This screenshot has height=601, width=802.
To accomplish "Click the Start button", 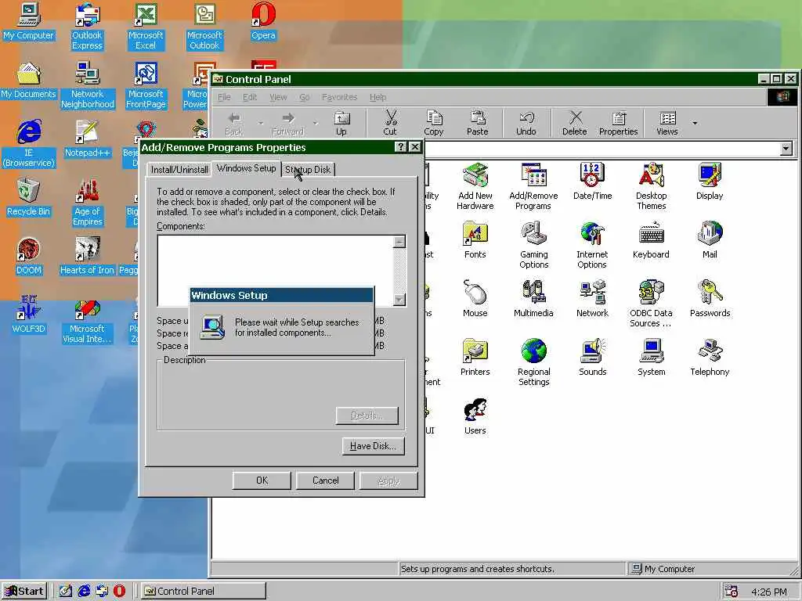I will (x=24, y=592).
